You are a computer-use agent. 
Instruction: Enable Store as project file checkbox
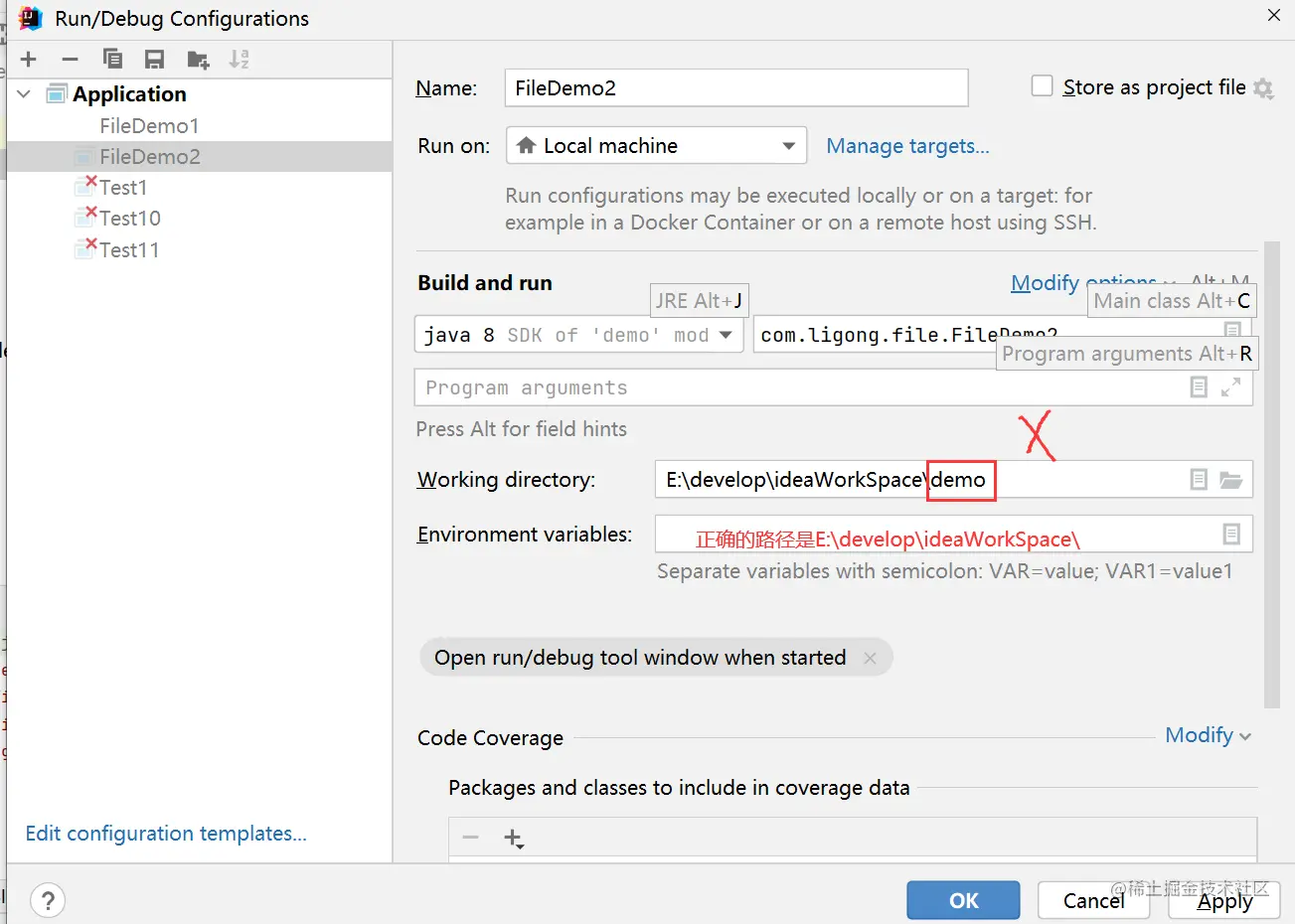coord(1042,86)
